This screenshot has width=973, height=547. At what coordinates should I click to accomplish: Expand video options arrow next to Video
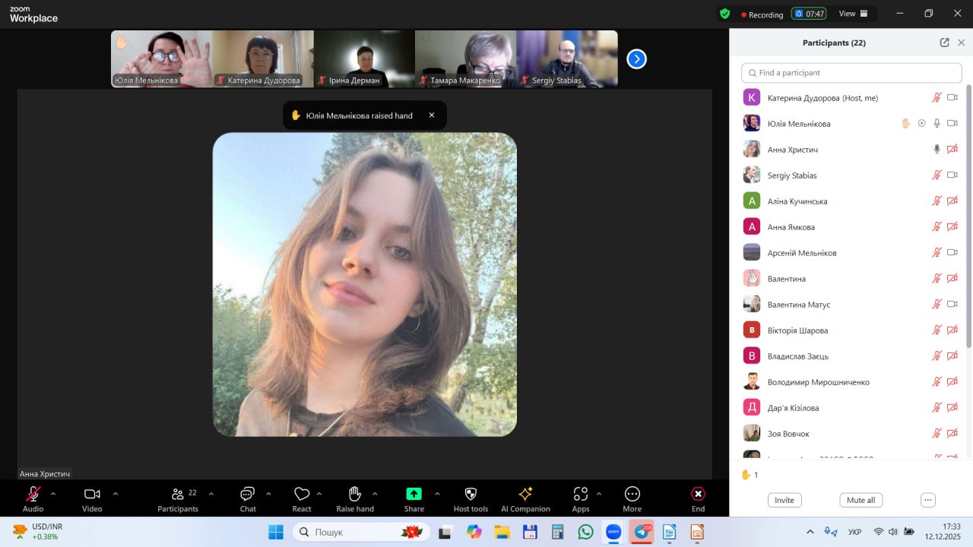pos(116,494)
